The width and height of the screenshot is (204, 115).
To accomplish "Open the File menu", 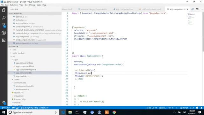I will 2,5.
